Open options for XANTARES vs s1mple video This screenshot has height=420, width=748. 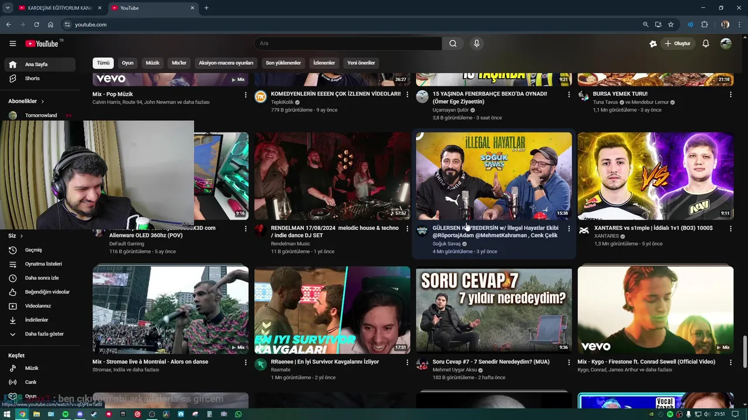(x=730, y=229)
